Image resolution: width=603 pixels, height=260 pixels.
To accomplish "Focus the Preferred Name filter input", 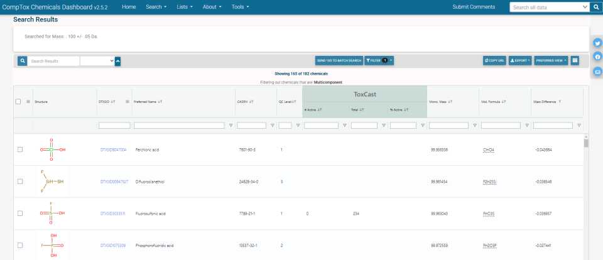I will coord(179,126).
